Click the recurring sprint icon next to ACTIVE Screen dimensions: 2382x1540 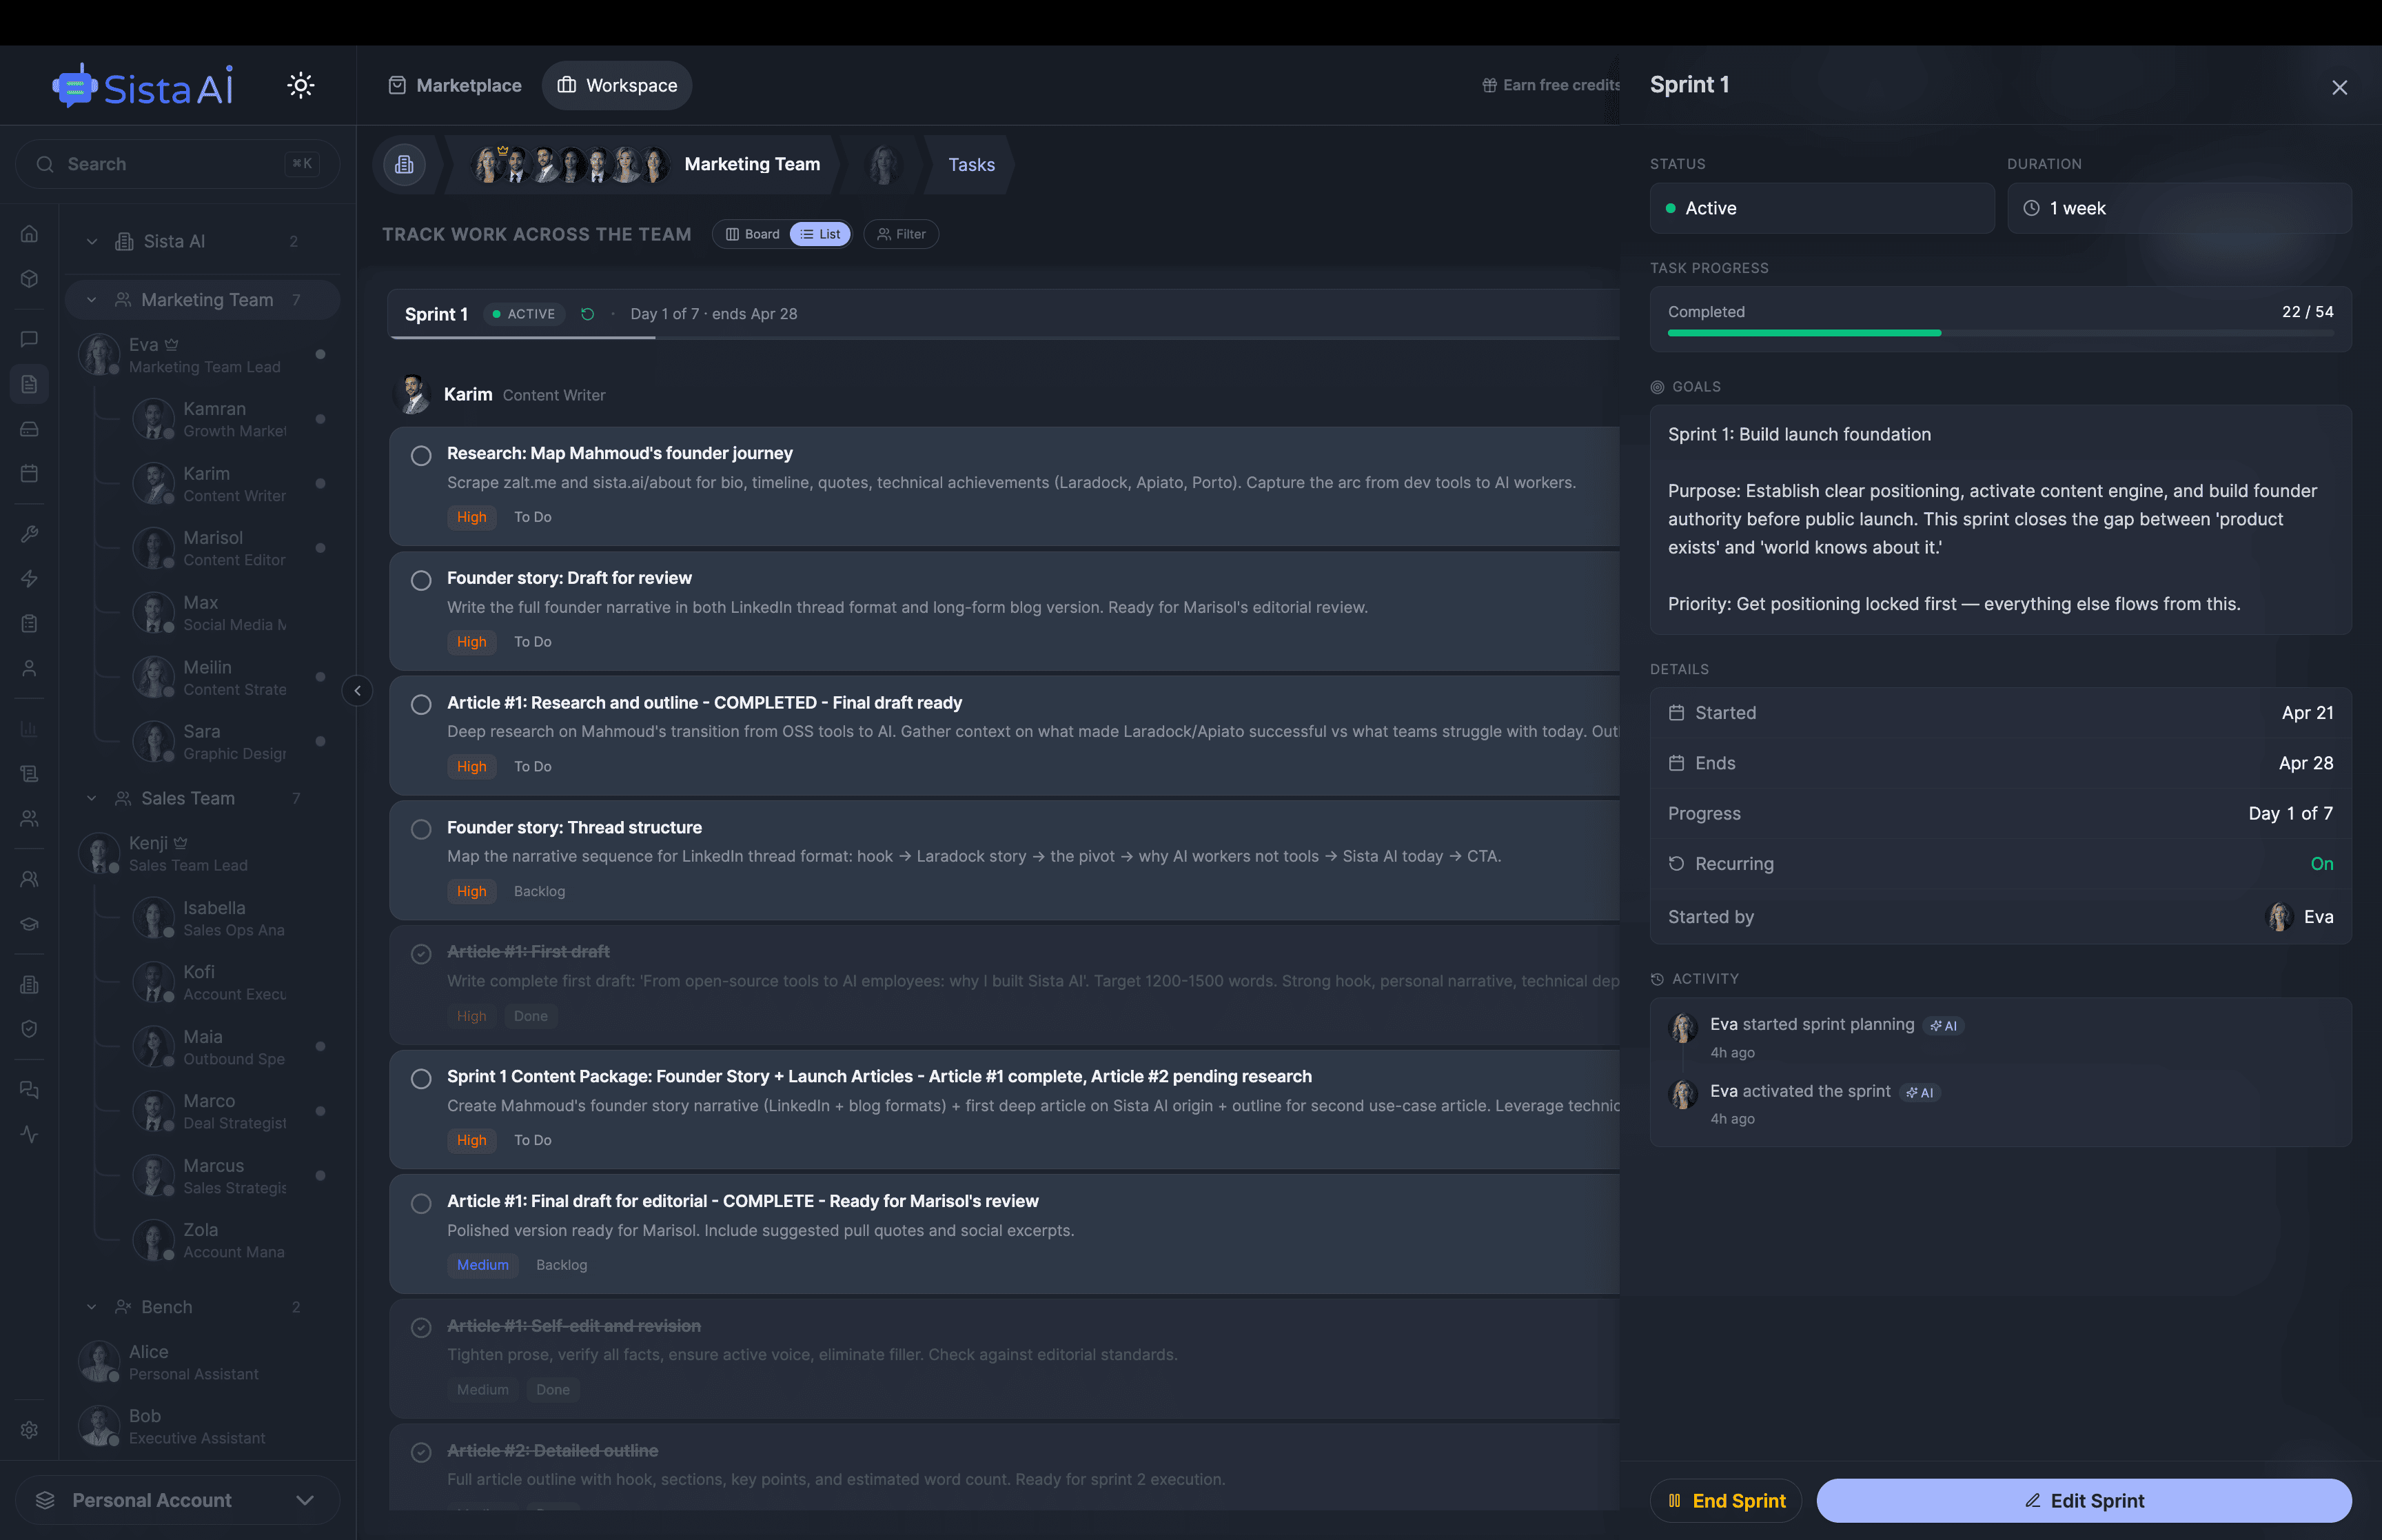[588, 314]
